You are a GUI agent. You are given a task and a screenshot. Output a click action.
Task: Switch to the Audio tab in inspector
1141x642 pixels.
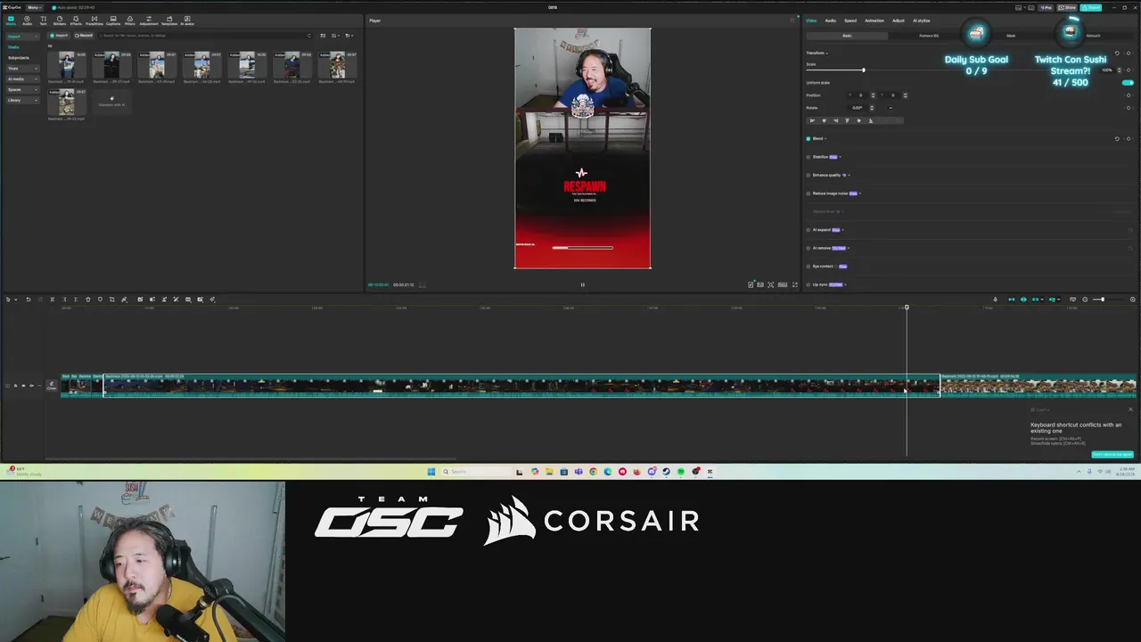click(x=830, y=21)
